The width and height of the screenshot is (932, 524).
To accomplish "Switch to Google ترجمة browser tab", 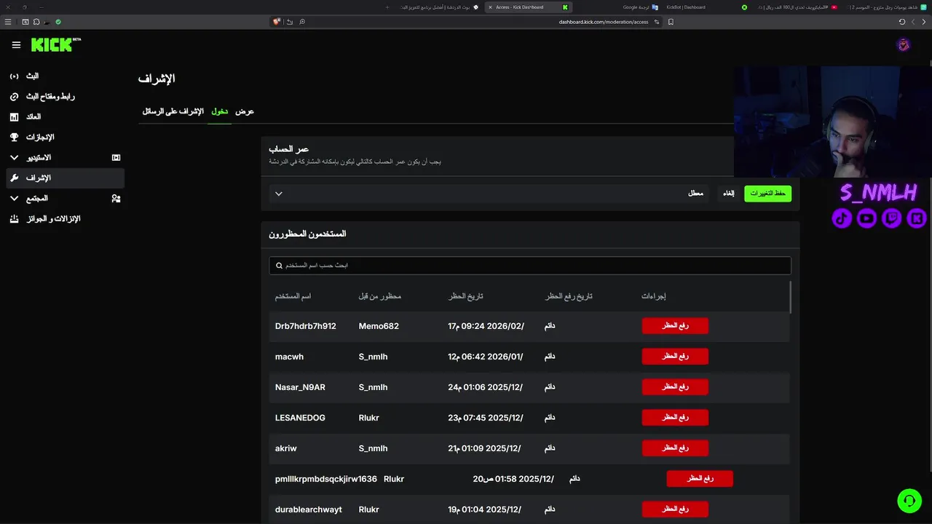I will pyautogui.click(x=641, y=7).
